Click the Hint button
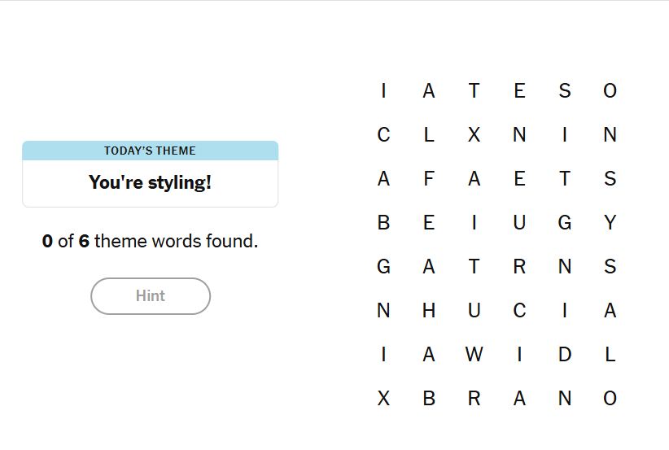 tap(151, 296)
